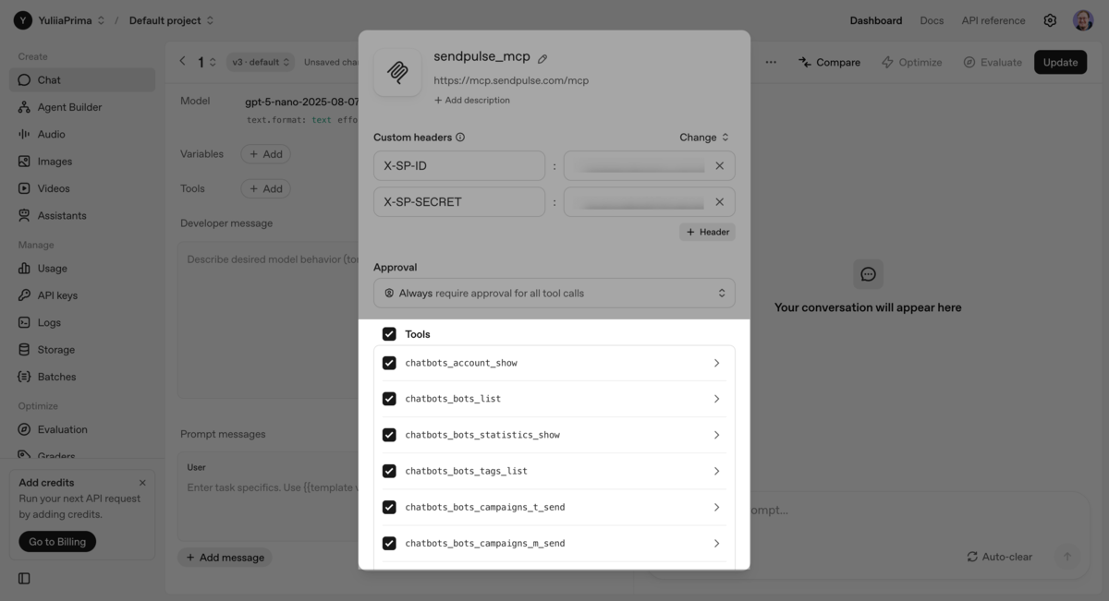Click the Custom headers info icon
The height and width of the screenshot is (601, 1109).
pyautogui.click(x=460, y=138)
